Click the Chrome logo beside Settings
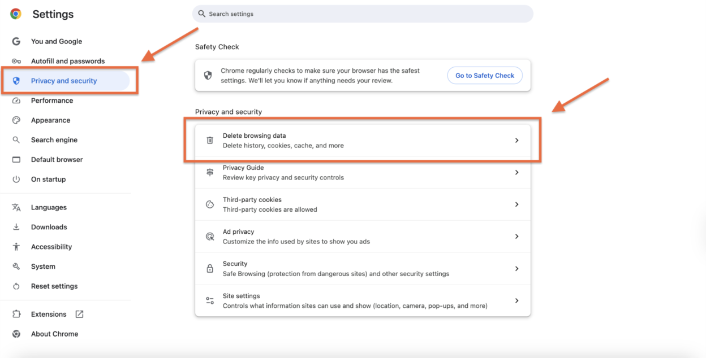This screenshot has height=358, width=706. point(16,14)
